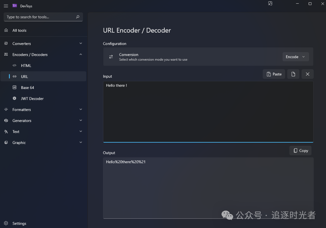Click the Generators category icon

[x=6, y=121]
